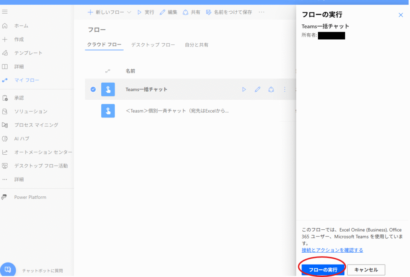Image resolution: width=410 pixels, height=277 pixels.
Task: Click Teams一括チャット flow tile icon
Action: pos(108,89)
